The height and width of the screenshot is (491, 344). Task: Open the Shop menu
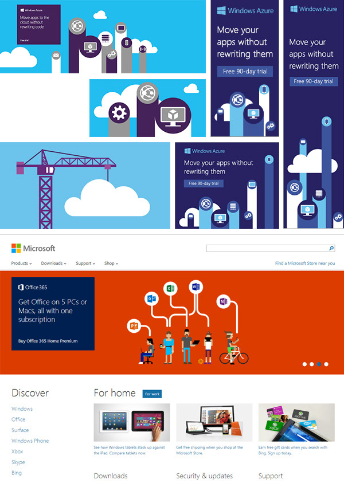pos(111,264)
